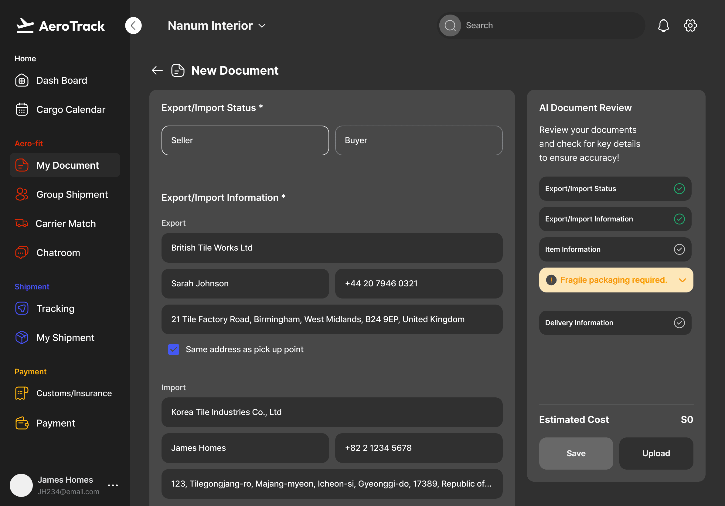Select the Seller status option
The width and height of the screenshot is (725, 506).
tap(245, 140)
